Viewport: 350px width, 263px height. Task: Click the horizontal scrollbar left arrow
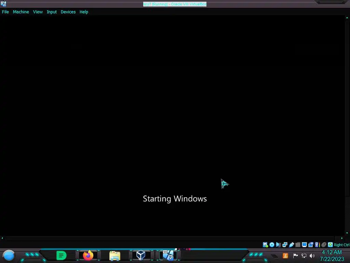point(2,238)
